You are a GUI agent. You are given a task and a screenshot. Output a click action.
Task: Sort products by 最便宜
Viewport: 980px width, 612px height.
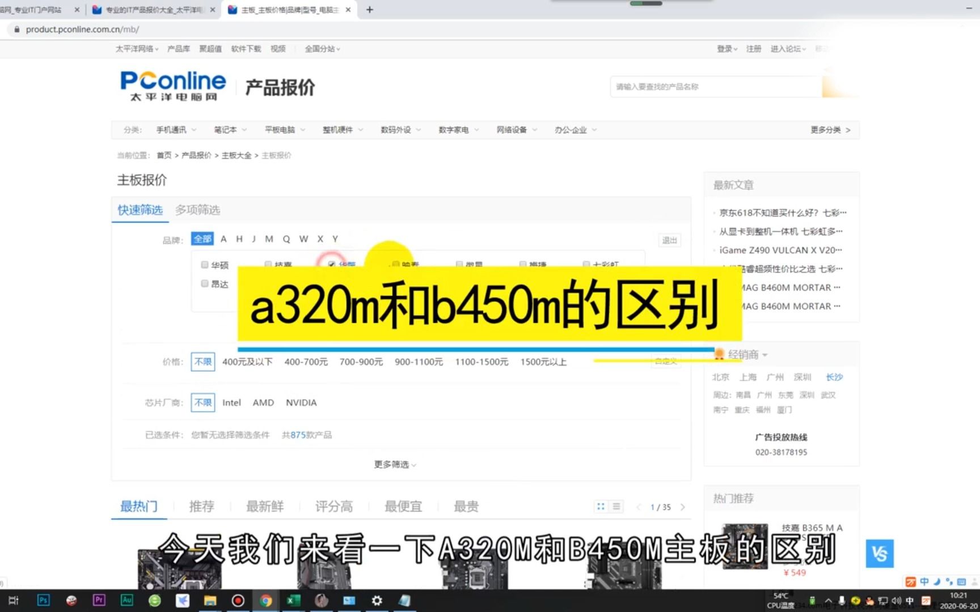pyautogui.click(x=403, y=506)
